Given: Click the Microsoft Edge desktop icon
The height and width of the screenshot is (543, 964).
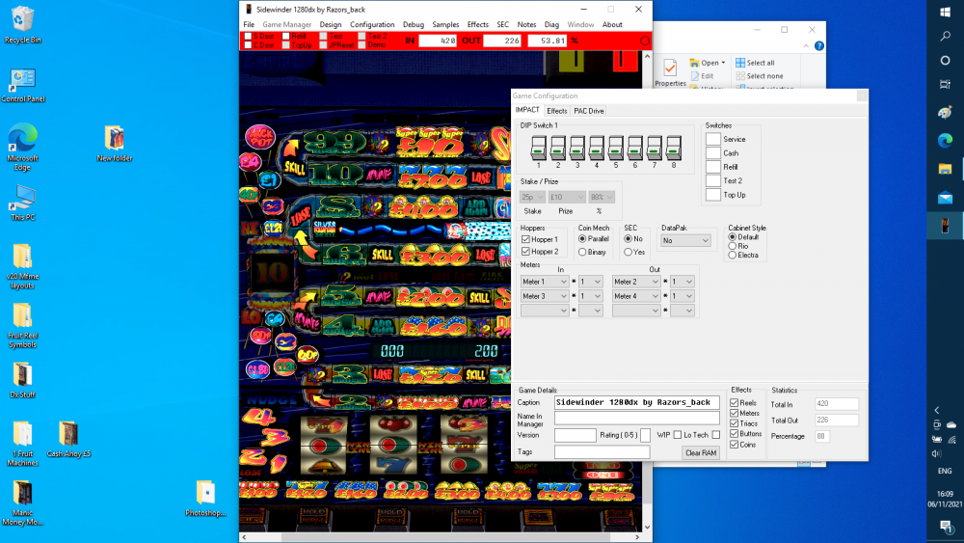Looking at the screenshot, I should tap(22, 143).
